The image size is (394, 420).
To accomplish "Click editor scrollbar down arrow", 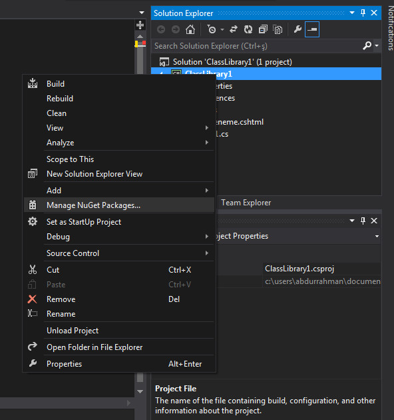I will [140, 391].
